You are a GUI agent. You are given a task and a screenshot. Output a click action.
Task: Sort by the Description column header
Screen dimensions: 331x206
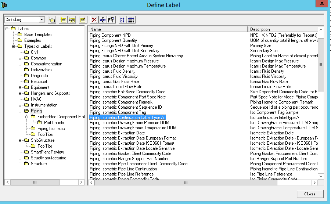pos(283,29)
